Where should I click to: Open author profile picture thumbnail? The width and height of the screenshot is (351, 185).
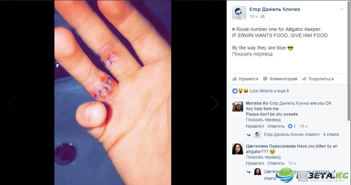coord(239,13)
